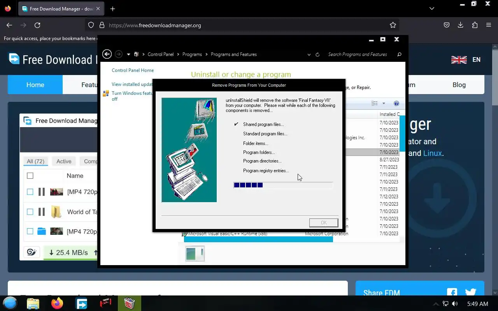498x311 pixels.
Task: Reload the Firefox page
Action: [37, 25]
